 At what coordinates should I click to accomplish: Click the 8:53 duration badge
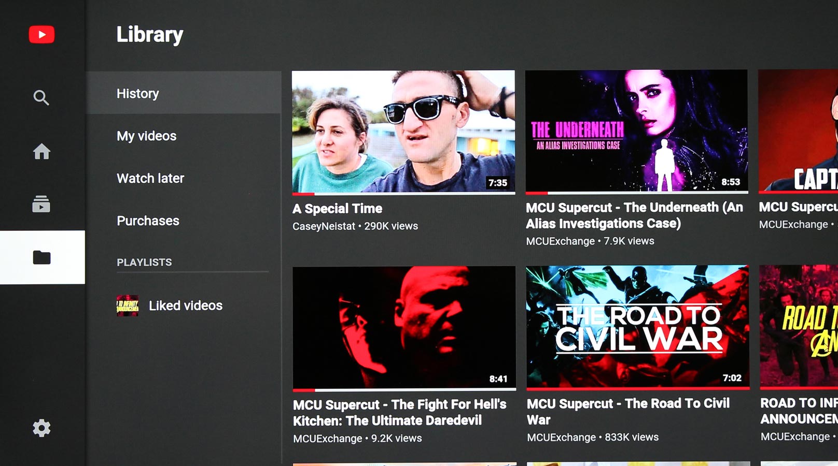coord(731,182)
